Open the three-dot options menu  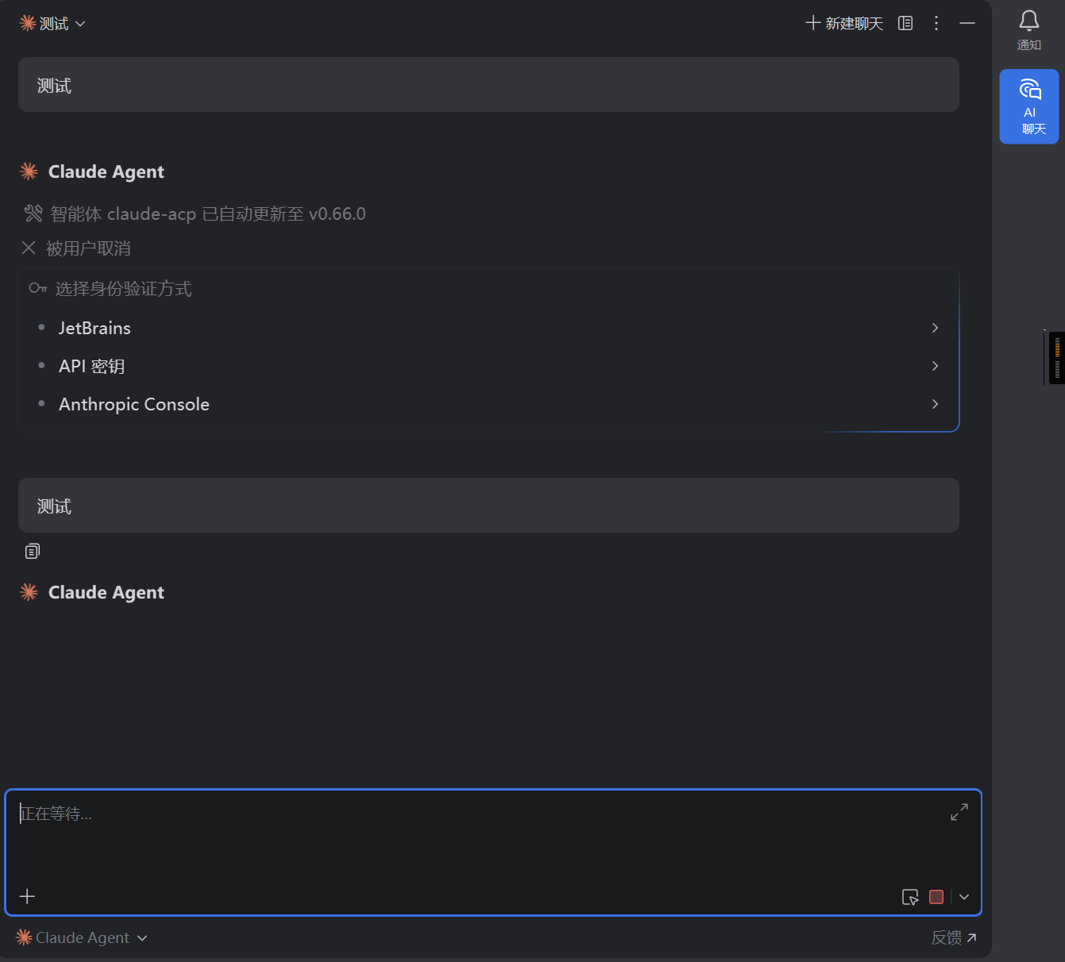pyautogui.click(x=936, y=23)
